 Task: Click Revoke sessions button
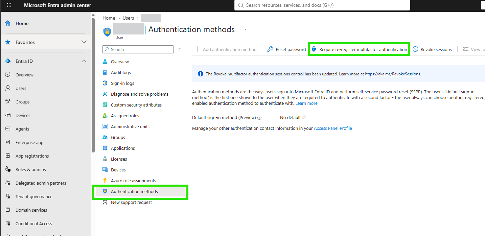(x=432, y=49)
